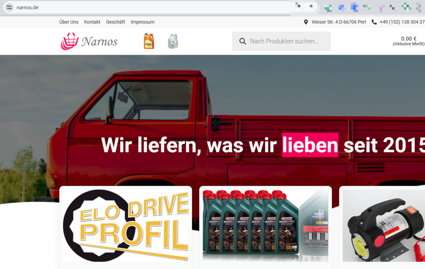Click the phone icon in the header
The image size is (425, 269).
pyautogui.click(x=373, y=22)
